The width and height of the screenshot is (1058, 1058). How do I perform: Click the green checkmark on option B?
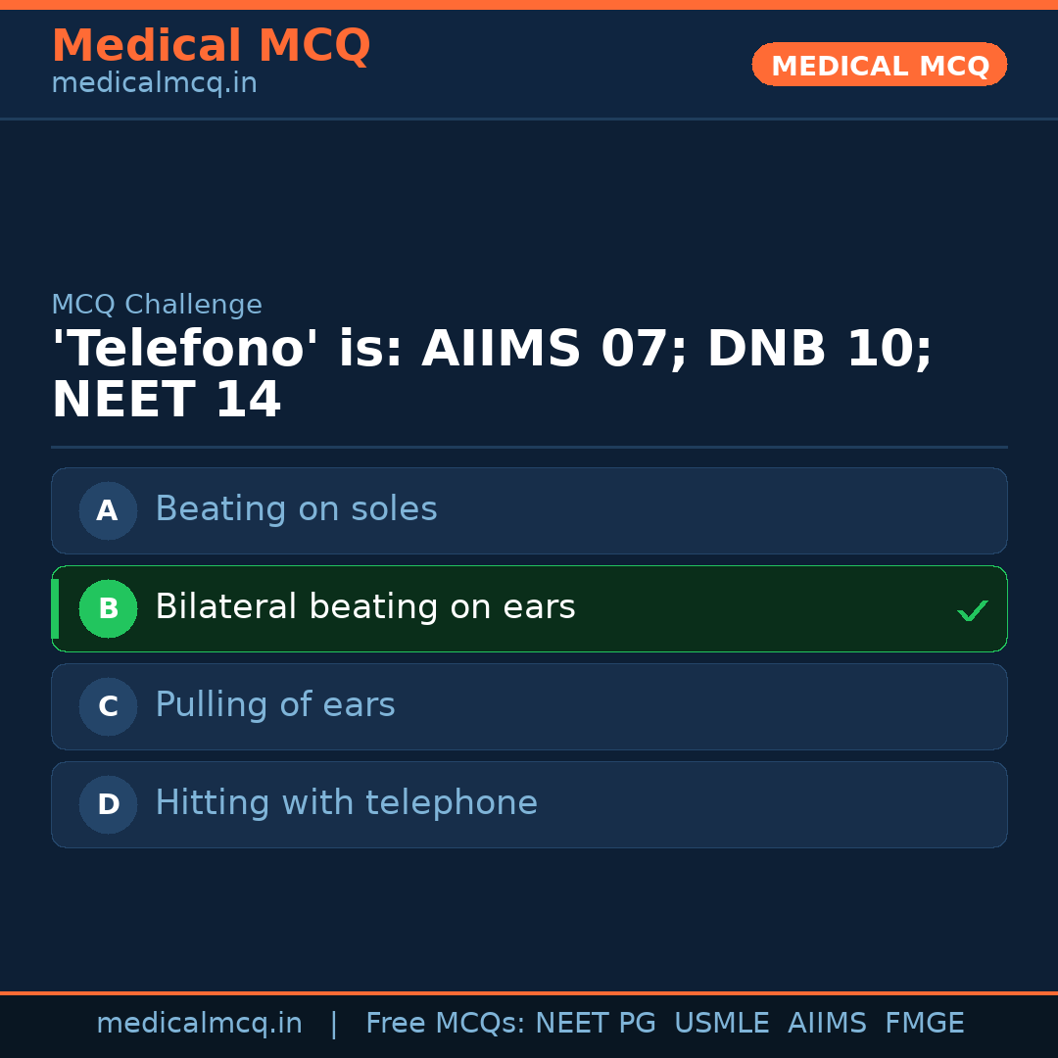point(972,611)
